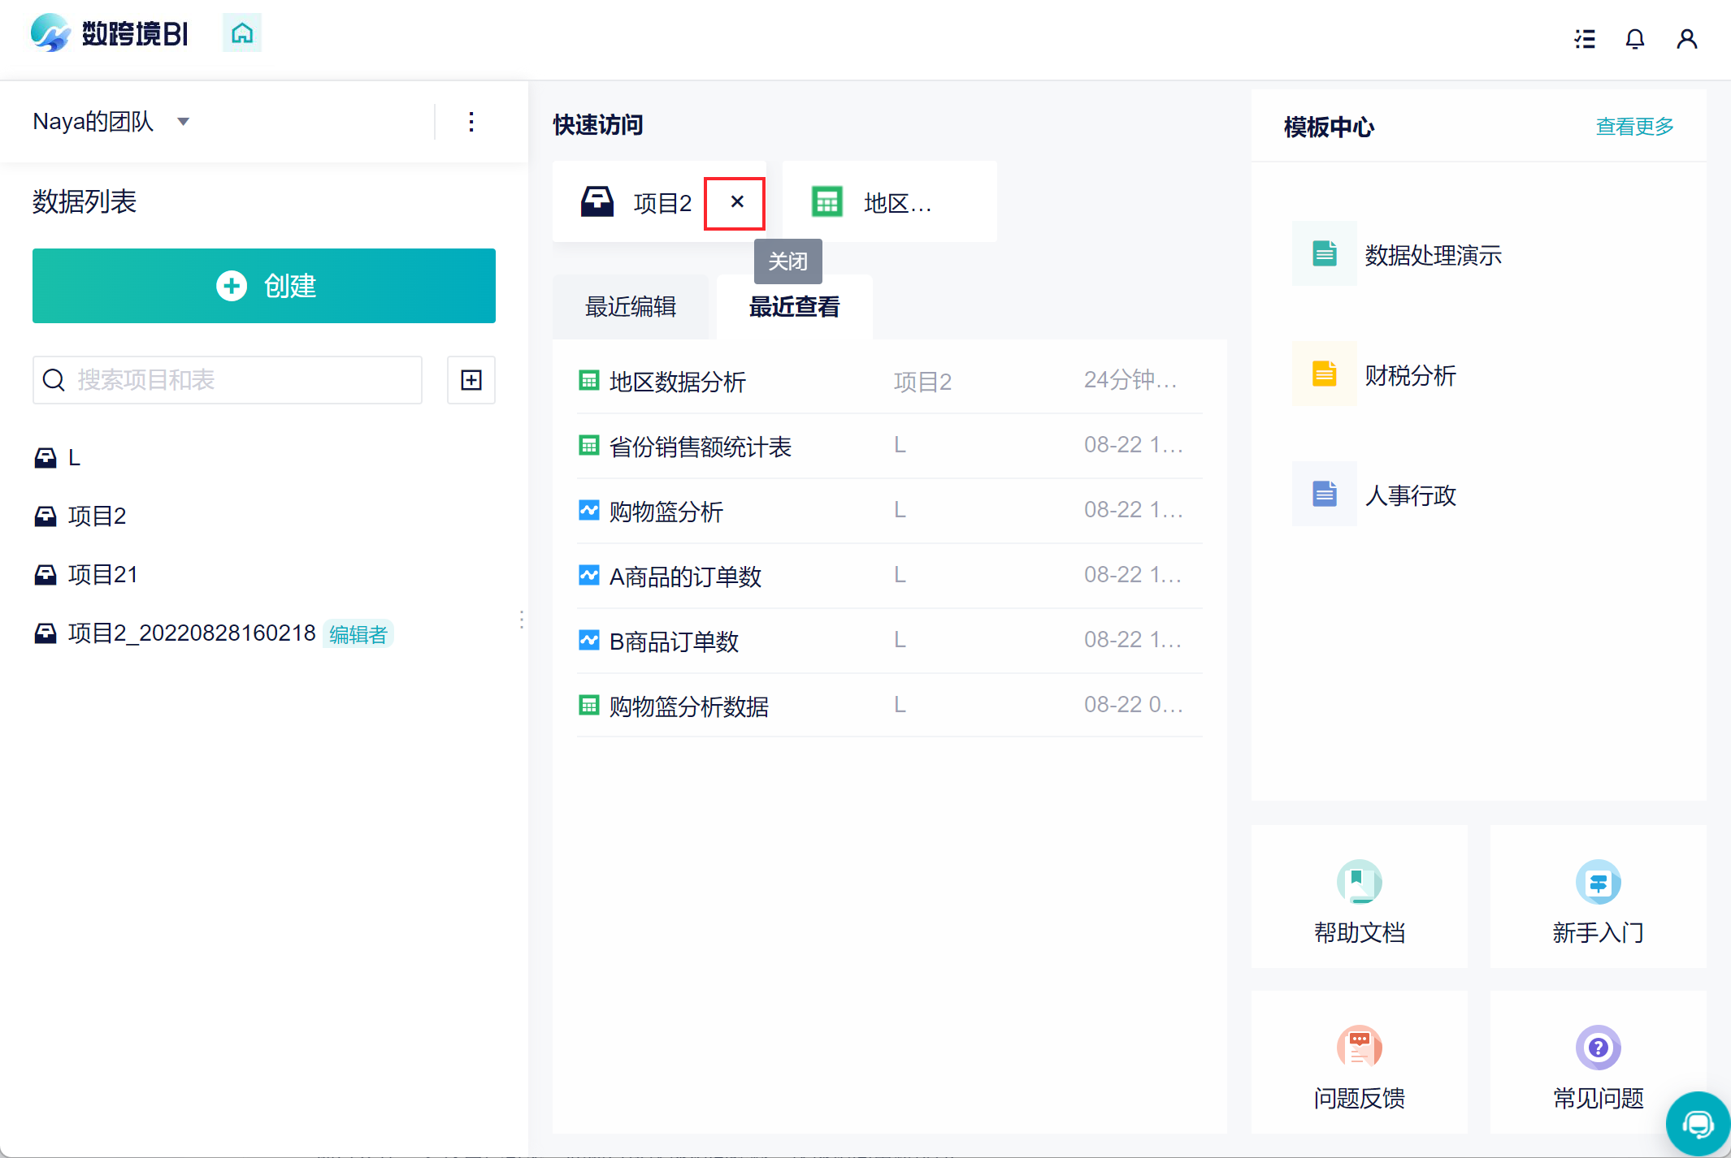Click the 创建 create button
1731x1158 pixels.
pos(264,286)
